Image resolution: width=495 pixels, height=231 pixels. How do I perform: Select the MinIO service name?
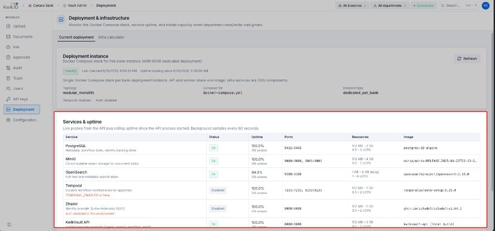(x=71, y=159)
